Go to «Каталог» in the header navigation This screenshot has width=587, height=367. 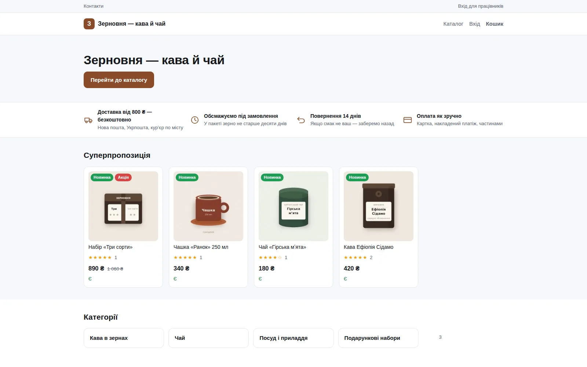(453, 24)
